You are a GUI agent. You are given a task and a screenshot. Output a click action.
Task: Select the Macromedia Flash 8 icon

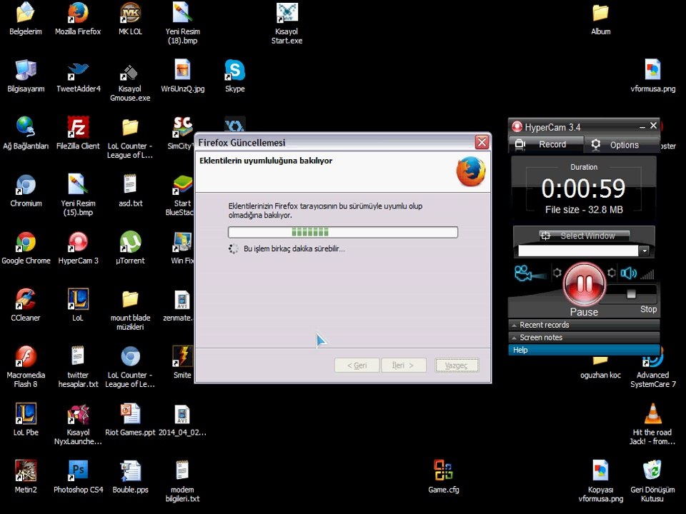point(26,356)
